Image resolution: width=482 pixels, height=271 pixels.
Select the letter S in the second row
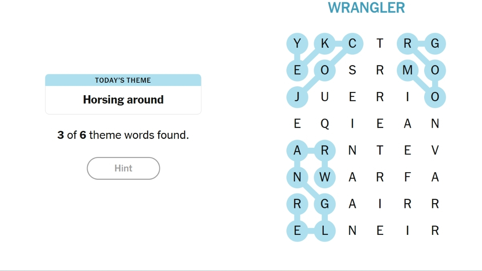pyautogui.click(x=352, y=70)
